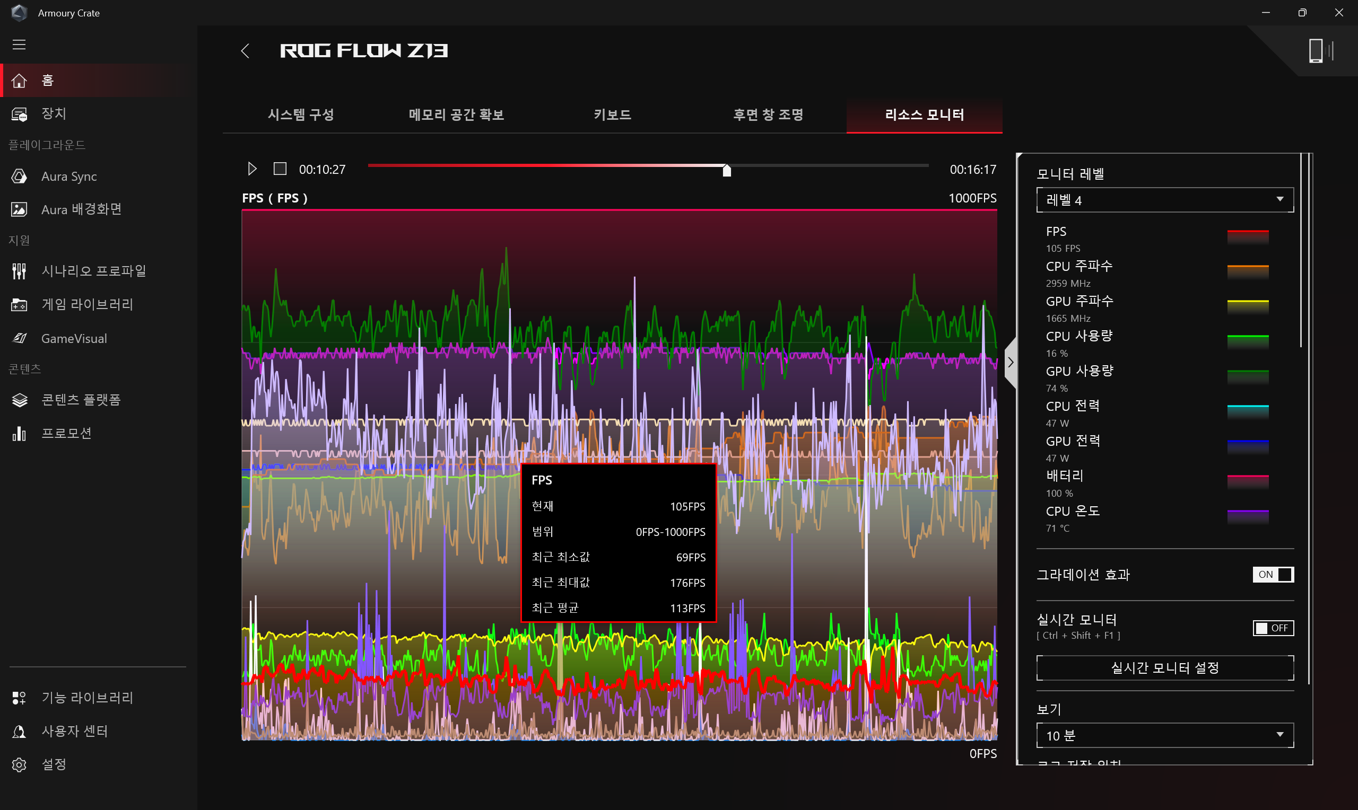Screen dimensions: 1358x810
Task: Select the resource monitor (리소스 모니터) tab
Action: coord(925,115)
